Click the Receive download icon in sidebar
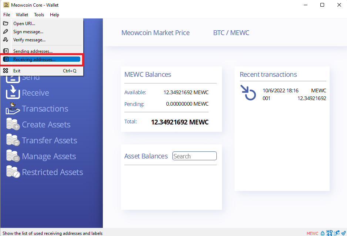 [13, 92]
